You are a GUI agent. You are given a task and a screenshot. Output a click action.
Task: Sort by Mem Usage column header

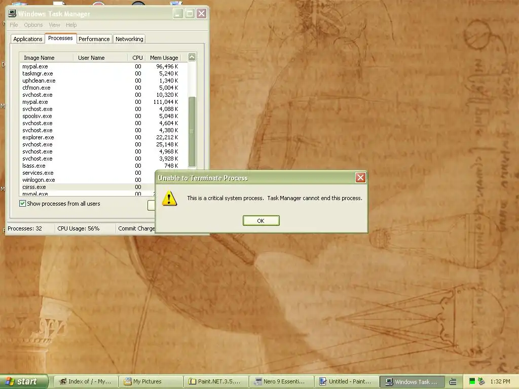click(164, 58)
